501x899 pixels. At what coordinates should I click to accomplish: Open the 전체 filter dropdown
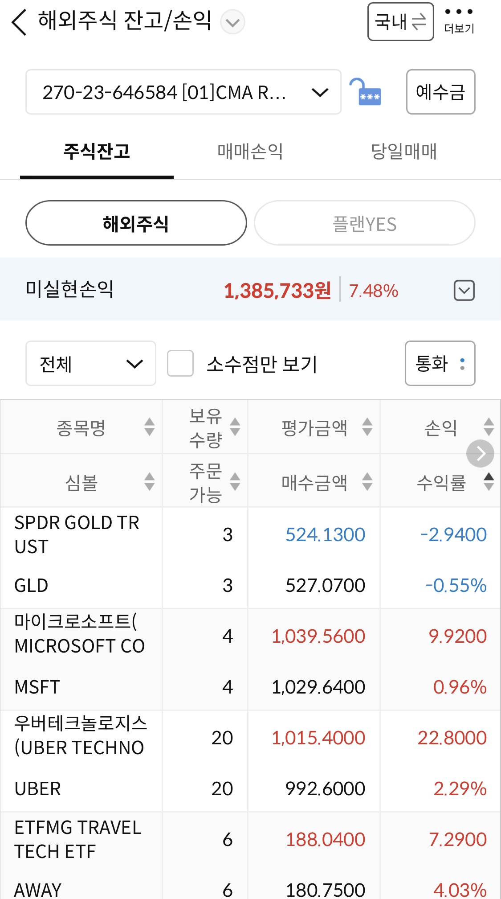pos(91,363)
